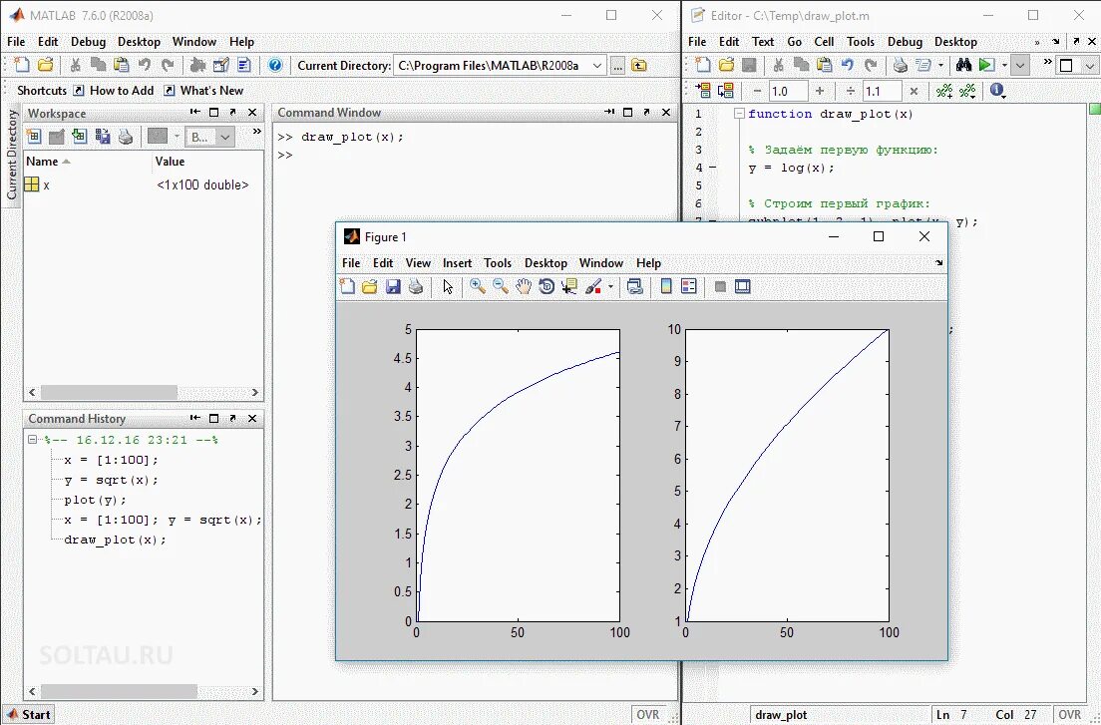Open Brush color dropdown arrow in Figure 1
The height and width of the screenshot is (725, 1101).
coord(610,286)
